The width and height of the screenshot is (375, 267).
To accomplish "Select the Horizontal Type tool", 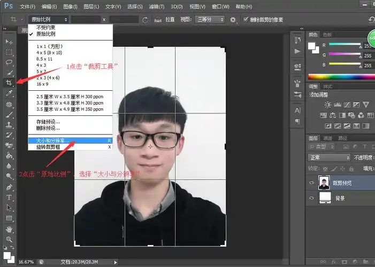I will [x=9, y=198].
